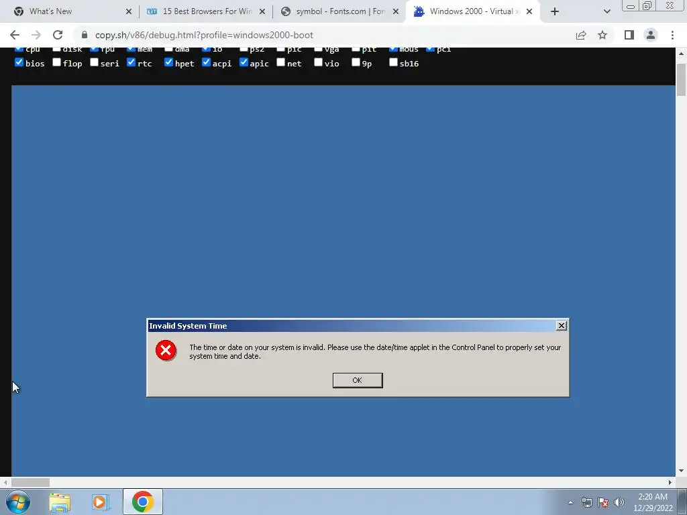Click the vertical scrollbar thumb
Viewport: 687px width, 515px height.
pyautogui.click(x=682, y=79)
